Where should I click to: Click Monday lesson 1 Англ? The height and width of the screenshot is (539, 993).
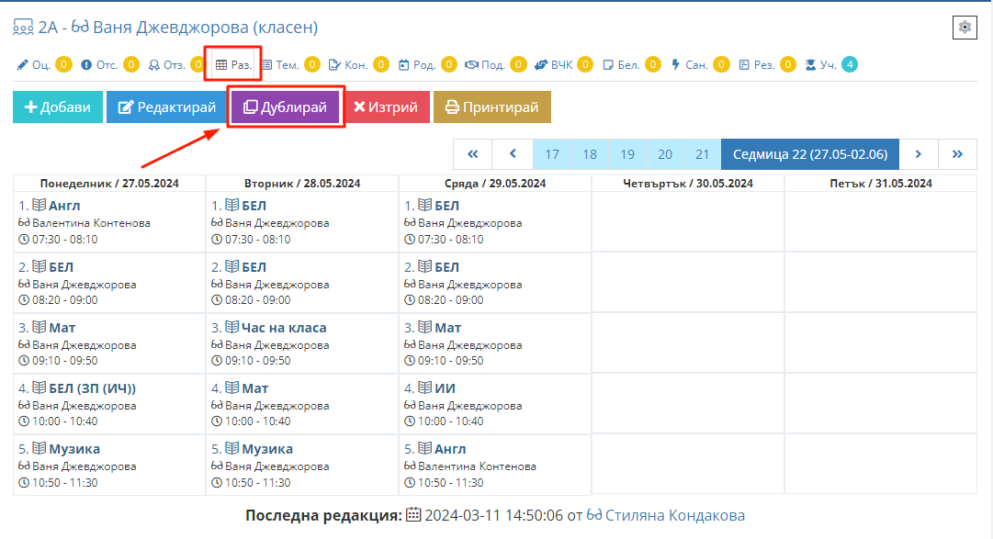point(64,206)
